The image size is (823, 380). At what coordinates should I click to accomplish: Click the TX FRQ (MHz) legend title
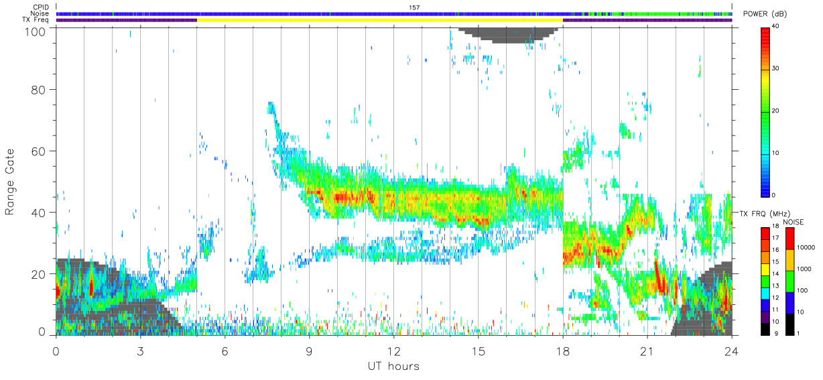click(x=764, y=213)
